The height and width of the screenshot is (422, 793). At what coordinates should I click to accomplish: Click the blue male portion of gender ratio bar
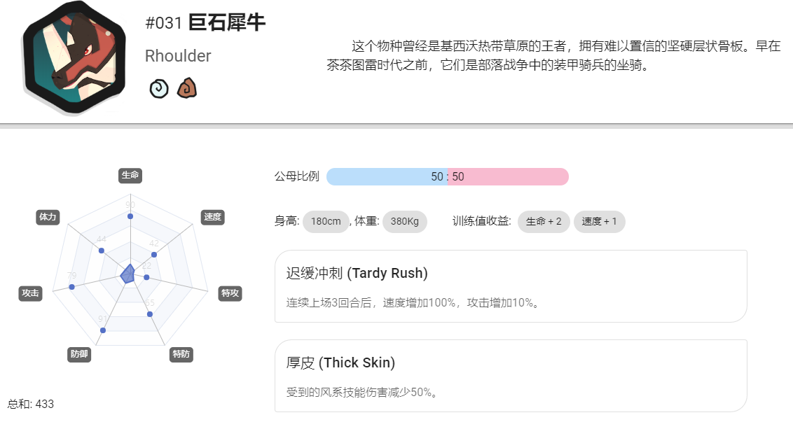coord(387,177)
